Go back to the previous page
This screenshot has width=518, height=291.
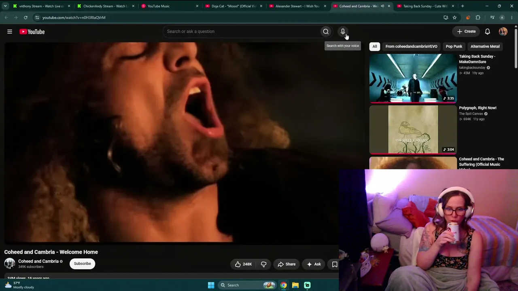(x=6, y=17)
